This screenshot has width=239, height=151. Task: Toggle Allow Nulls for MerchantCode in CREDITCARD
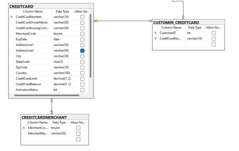[82, 34]
